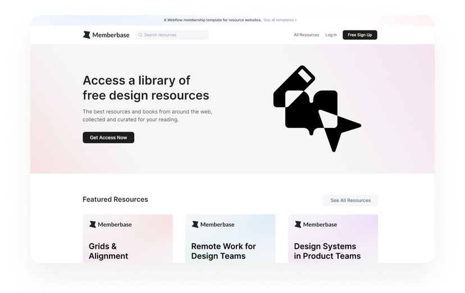Click the Memberbase logo icon in navbar
Image resolution: width=465 pixels, height=293 pixels.
coord(86,35)
